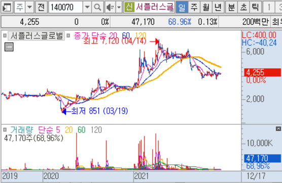Click the current price 4,255 in quote bar
282x183 pixels.
[x=29, y=22]
